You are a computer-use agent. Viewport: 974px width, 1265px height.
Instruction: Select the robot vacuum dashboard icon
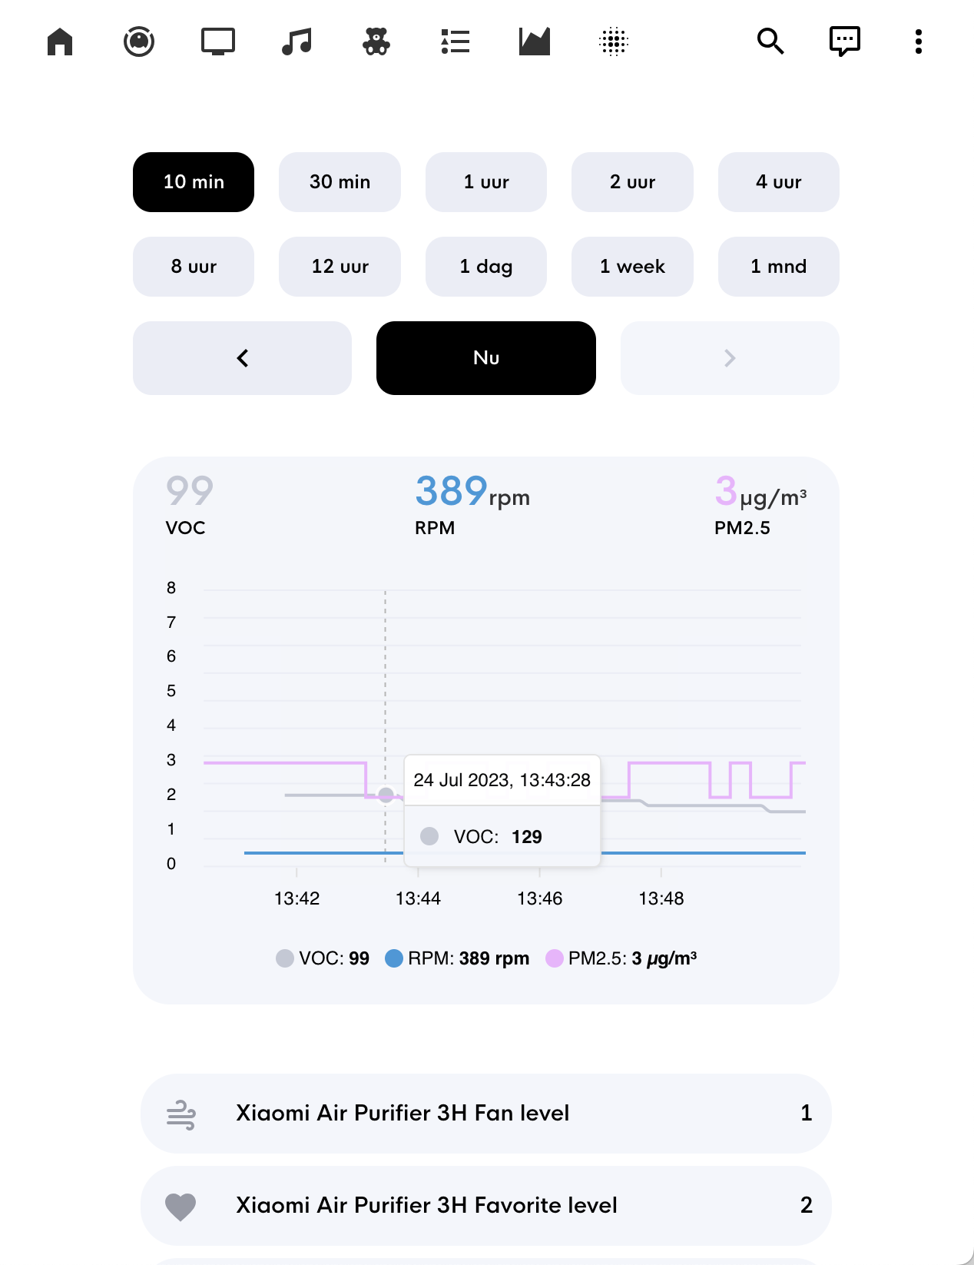click(138, 42)
